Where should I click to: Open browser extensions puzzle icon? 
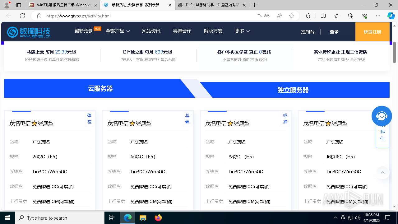(308, 16)
